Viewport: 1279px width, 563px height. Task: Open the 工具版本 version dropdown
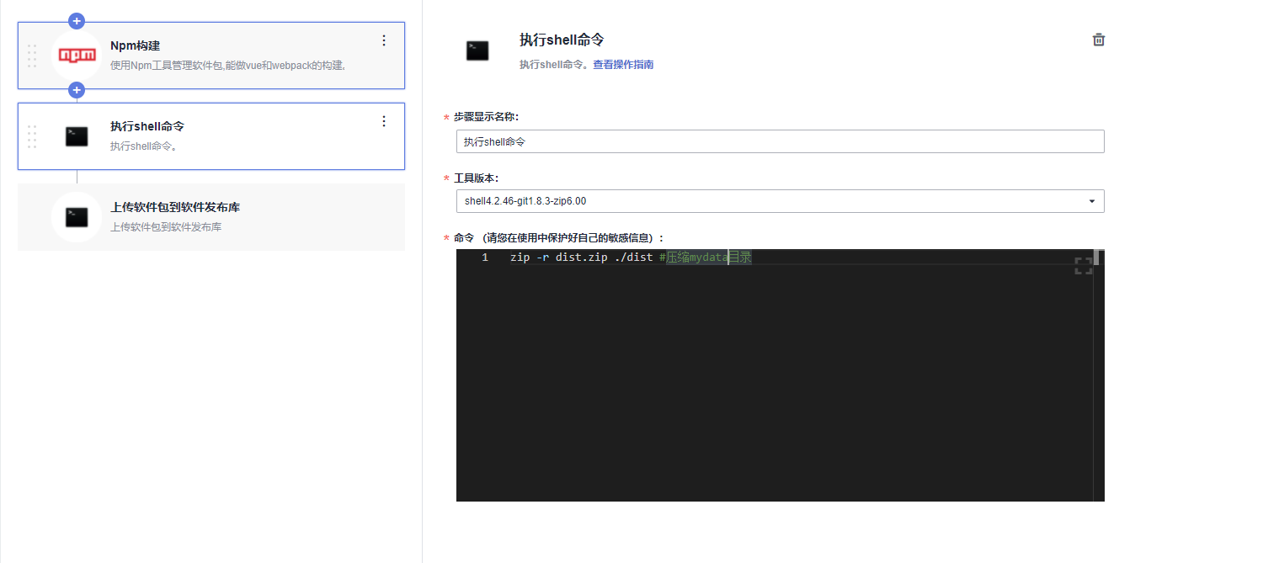pos(1092,201)
